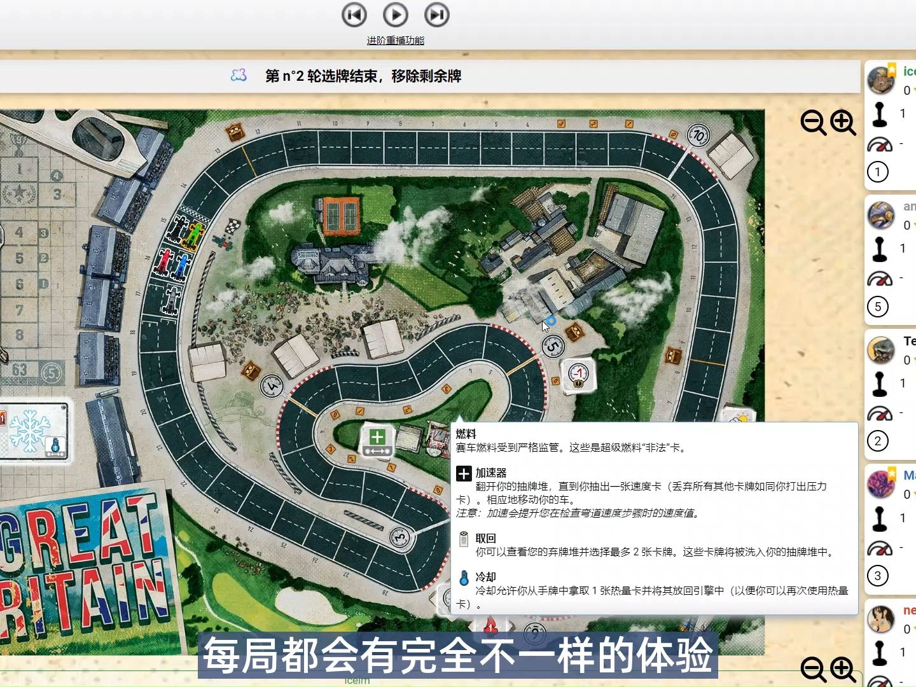
Task: Click first player's gear shift icon
Action: [880, 114]
